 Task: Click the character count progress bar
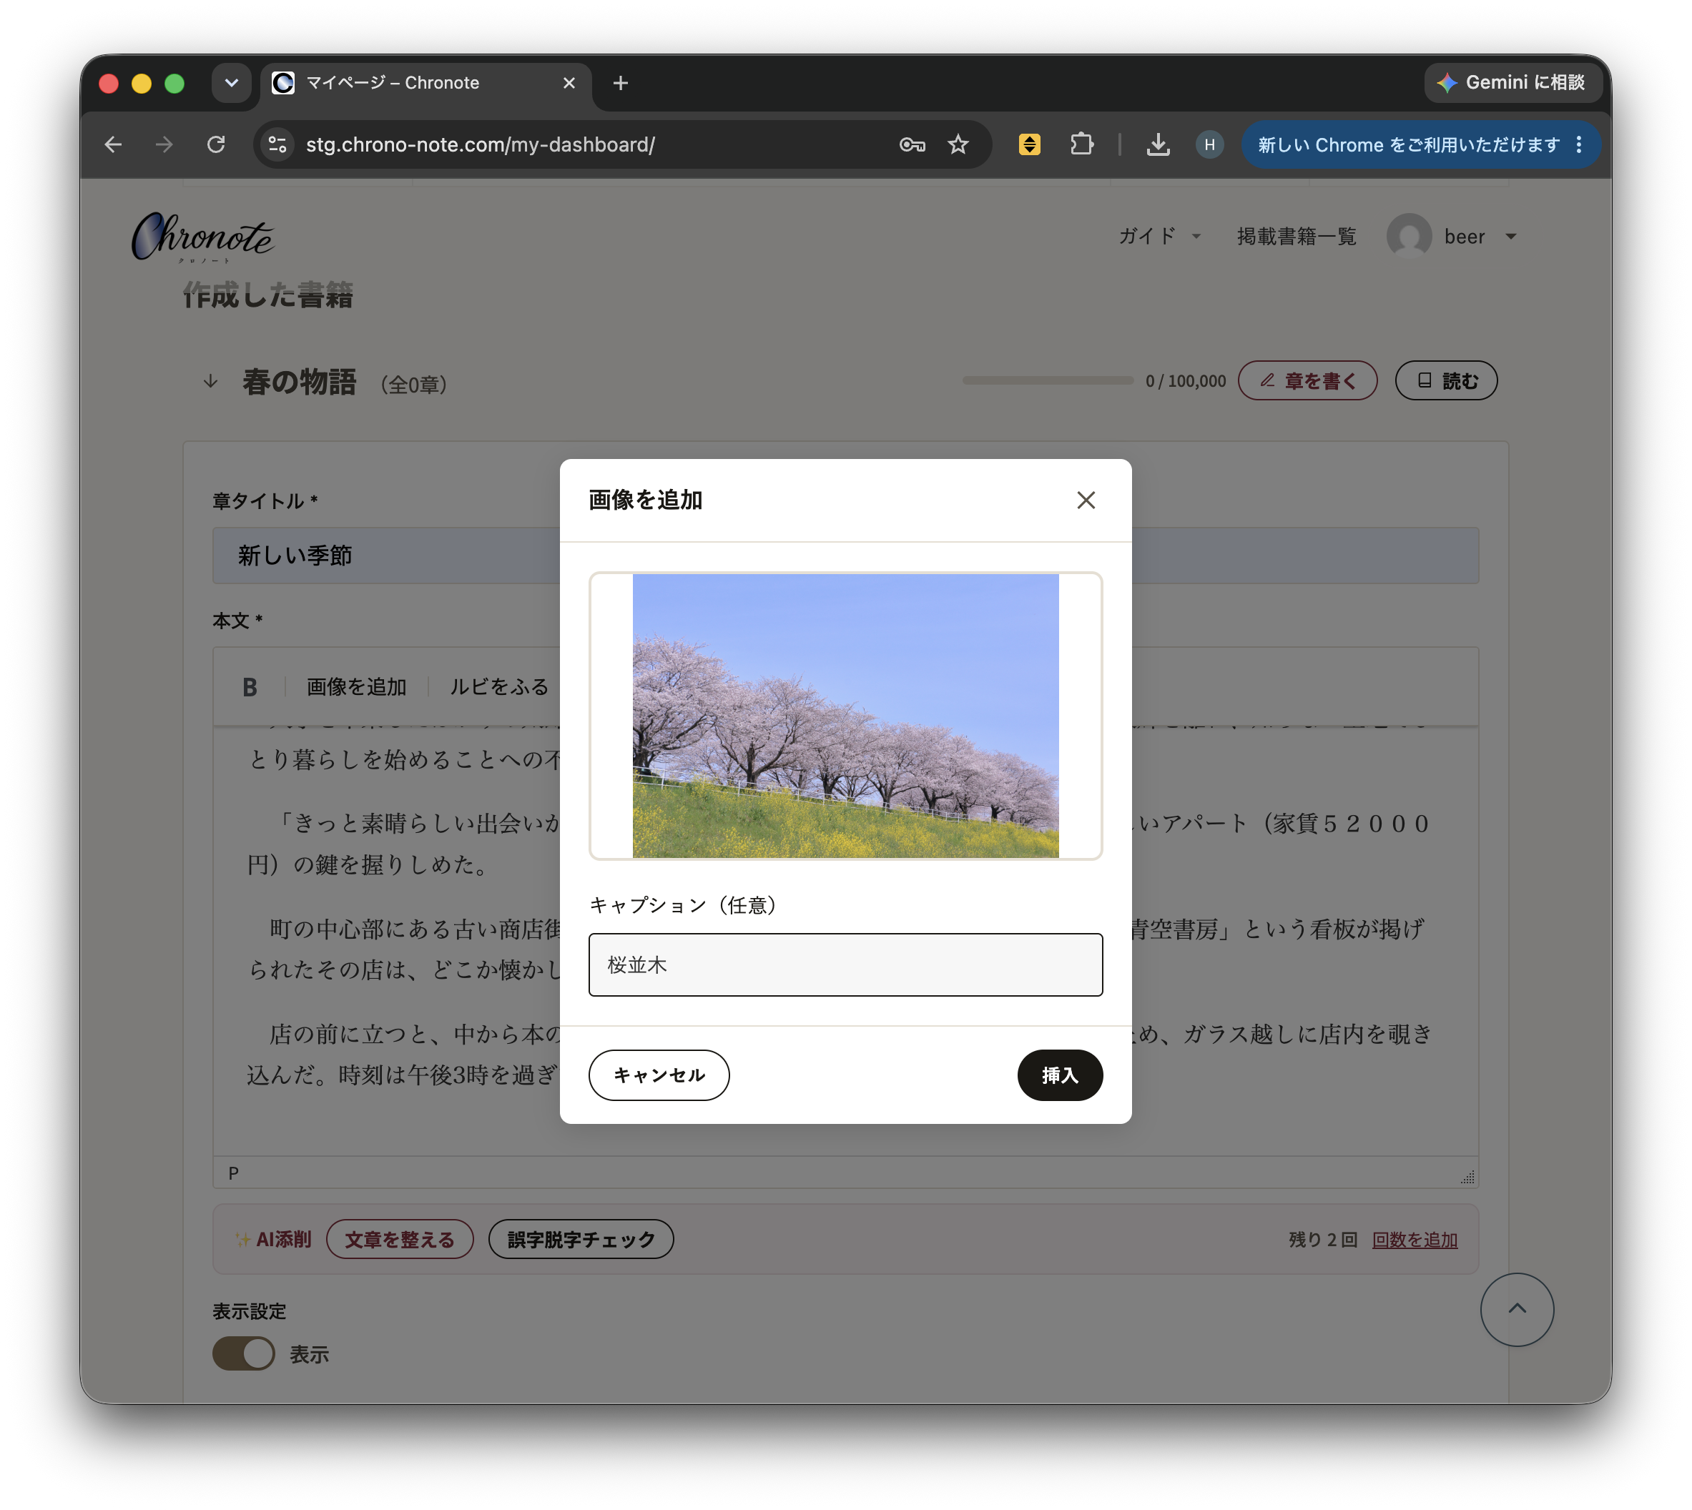(x=1047, y=380)
